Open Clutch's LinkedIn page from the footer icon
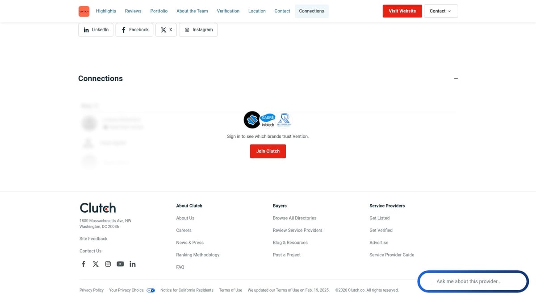 [132, 264]
